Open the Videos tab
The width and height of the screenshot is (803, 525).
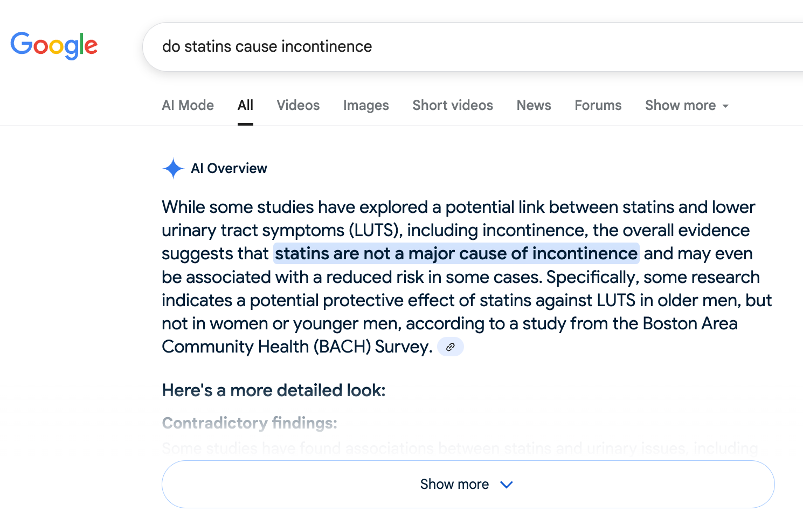[x=298, y=106]
